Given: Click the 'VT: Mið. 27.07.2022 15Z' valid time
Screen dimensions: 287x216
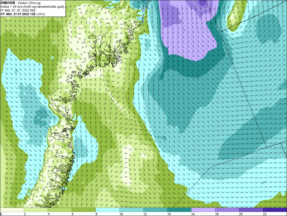Looking at the screenshot, I should coord(18,14).
